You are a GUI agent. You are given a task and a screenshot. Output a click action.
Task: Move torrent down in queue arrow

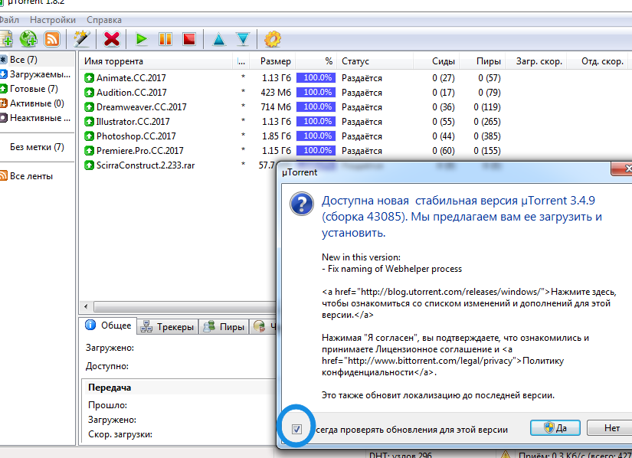point(243,40)
